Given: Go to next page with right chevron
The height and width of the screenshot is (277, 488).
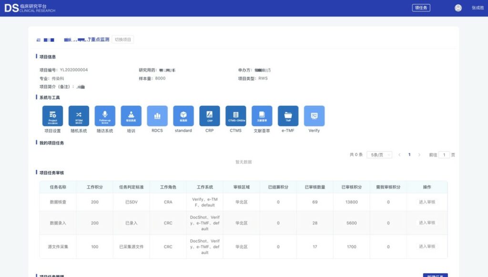Looking at the screenshot, I should pyautogui.click(x=419, y=155).
